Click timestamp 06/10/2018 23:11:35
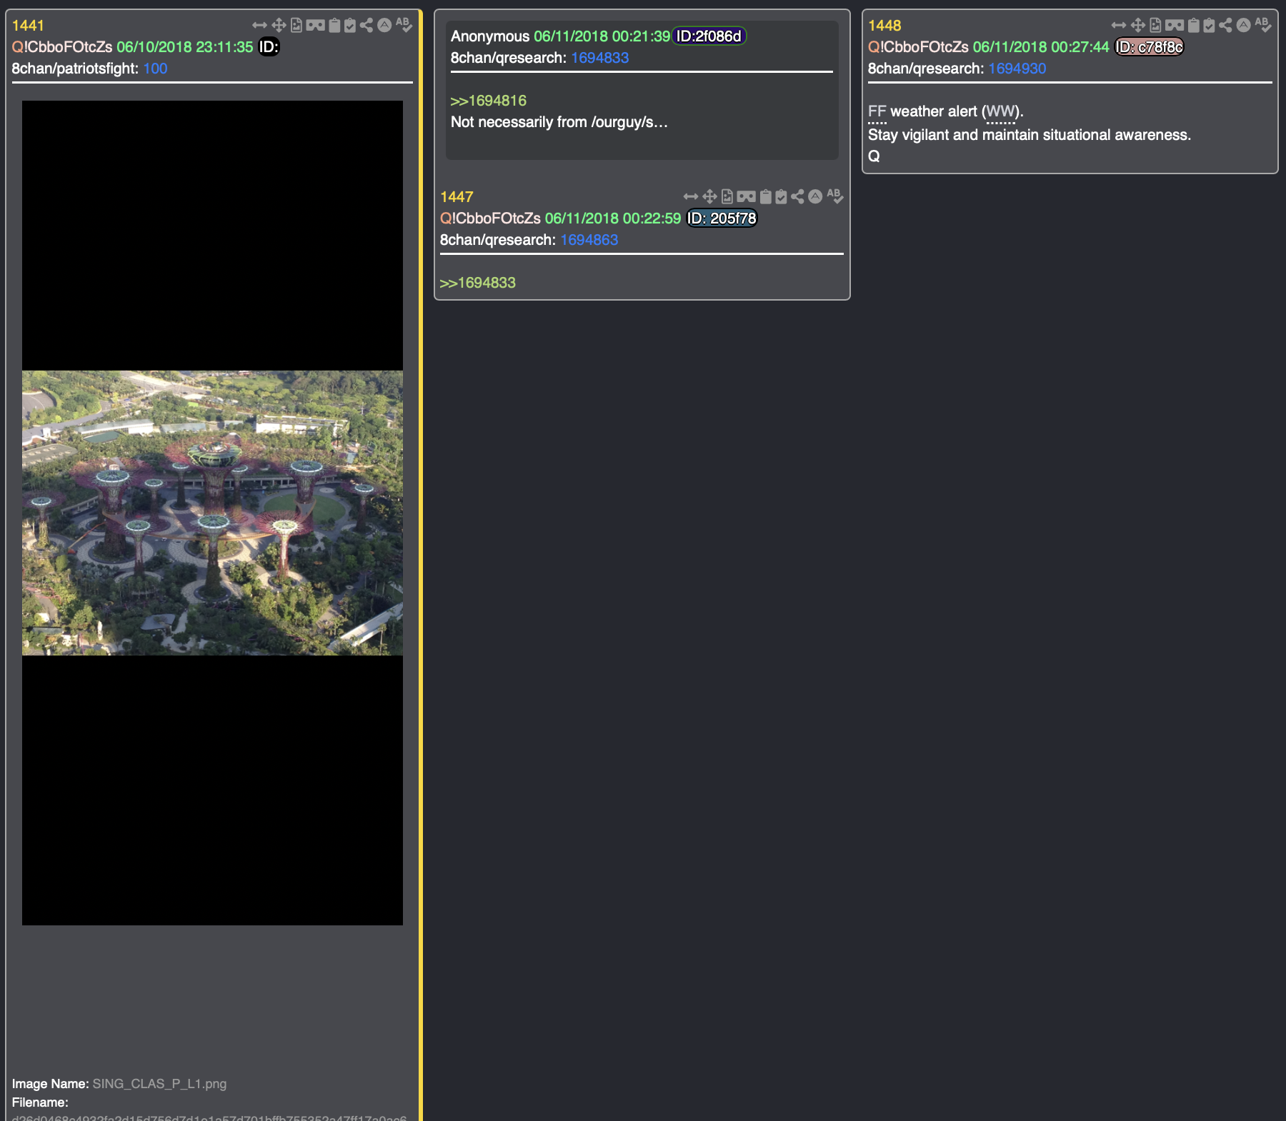 click(185, 47)
